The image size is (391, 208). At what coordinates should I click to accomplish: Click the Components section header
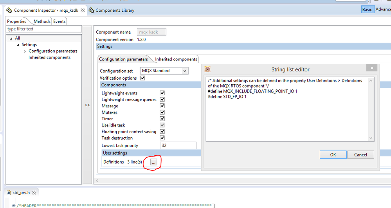click(x=151, y=85)
